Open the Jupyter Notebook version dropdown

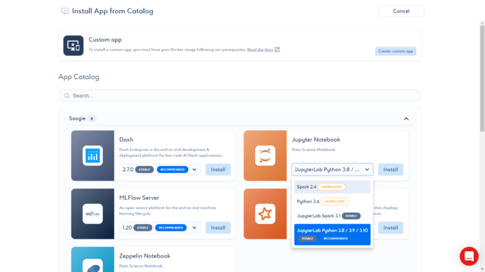332,169
